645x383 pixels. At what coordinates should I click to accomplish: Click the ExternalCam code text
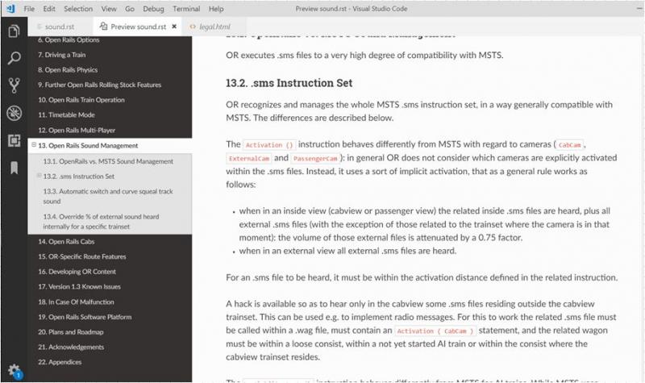(249, 158)
